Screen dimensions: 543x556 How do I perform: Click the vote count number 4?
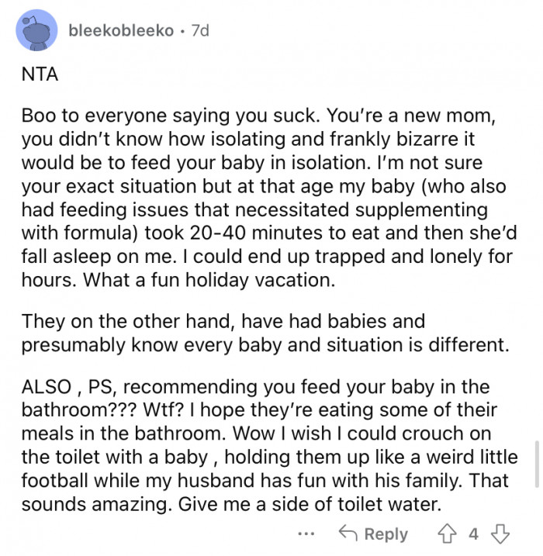pos(474,534)
